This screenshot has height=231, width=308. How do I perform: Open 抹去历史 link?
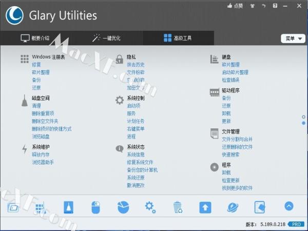136,65
